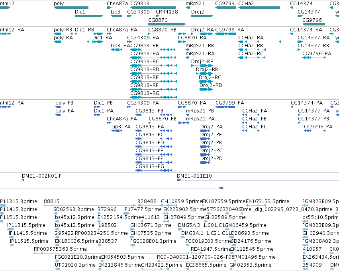
Task: Click the poly-PB protein
Action: [58, 107]
